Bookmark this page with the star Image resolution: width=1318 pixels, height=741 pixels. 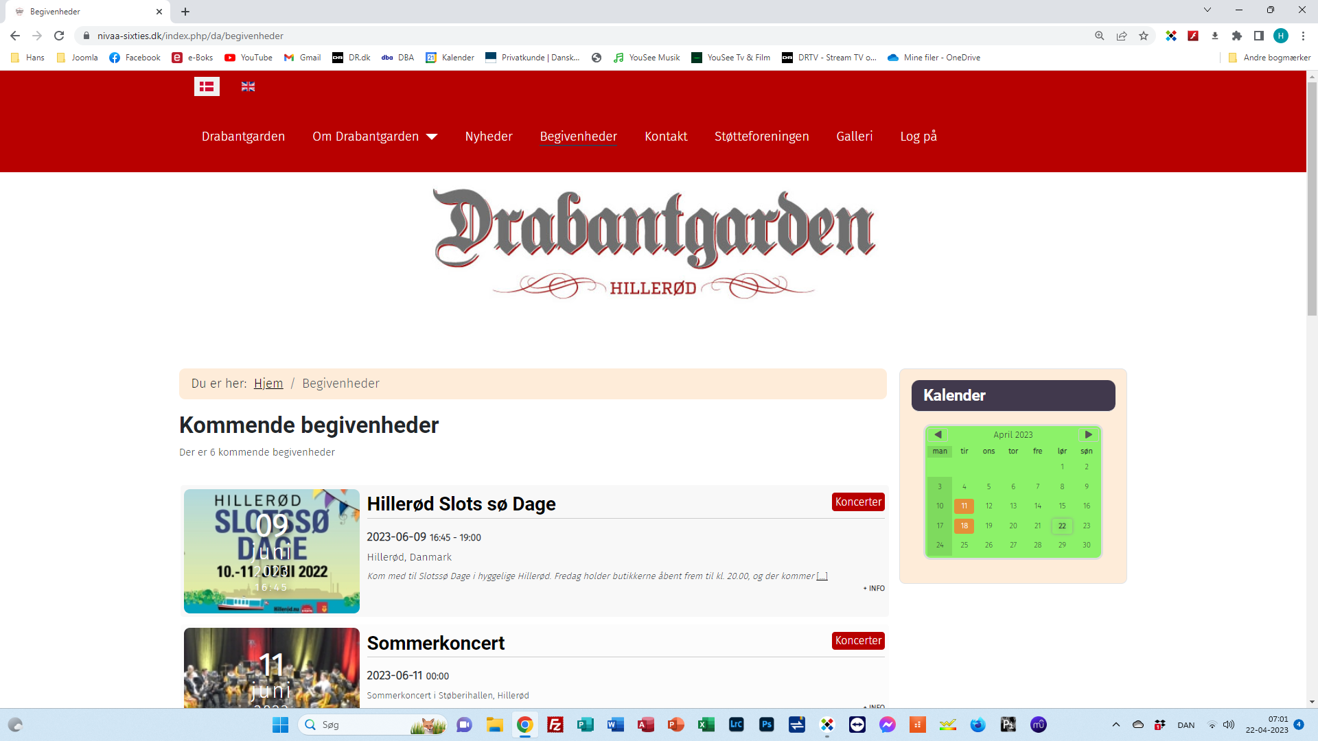[1144, 36]
